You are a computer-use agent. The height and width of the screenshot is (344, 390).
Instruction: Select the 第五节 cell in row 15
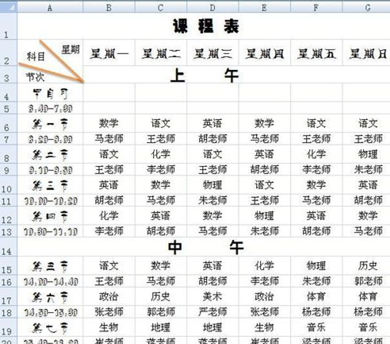[x=50, y=265]
